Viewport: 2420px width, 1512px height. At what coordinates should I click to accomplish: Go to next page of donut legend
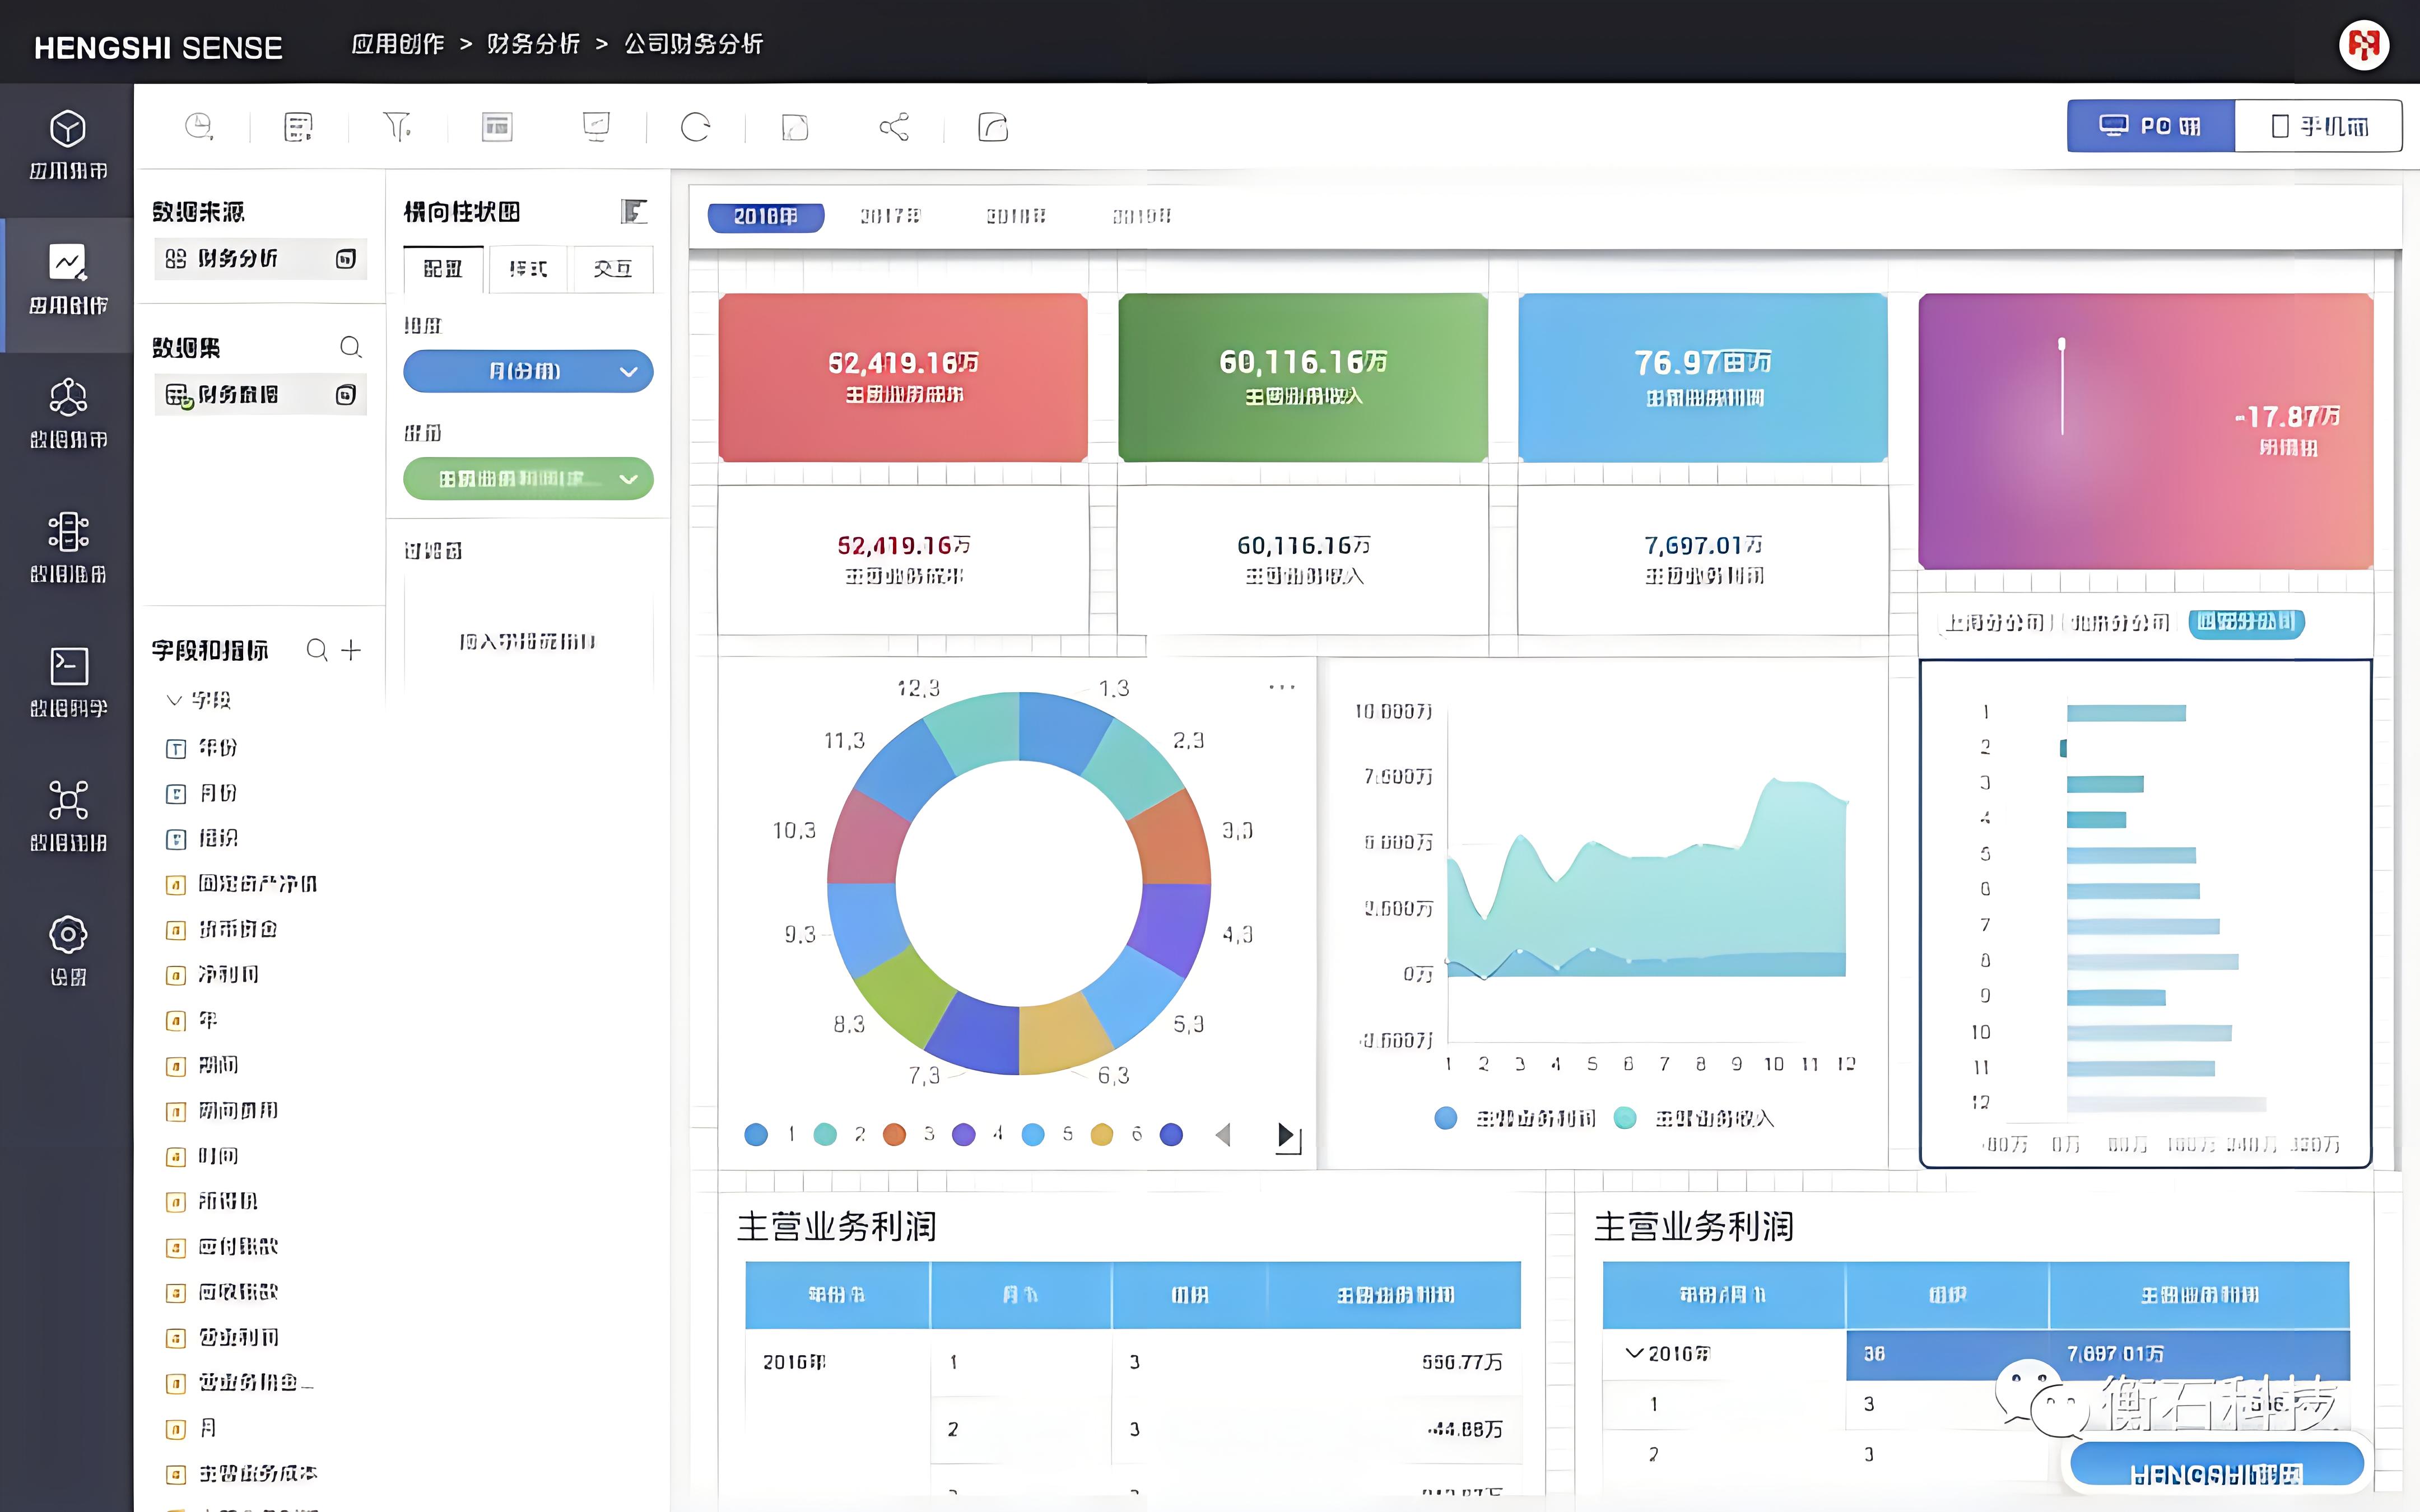coord(1286,1135)
